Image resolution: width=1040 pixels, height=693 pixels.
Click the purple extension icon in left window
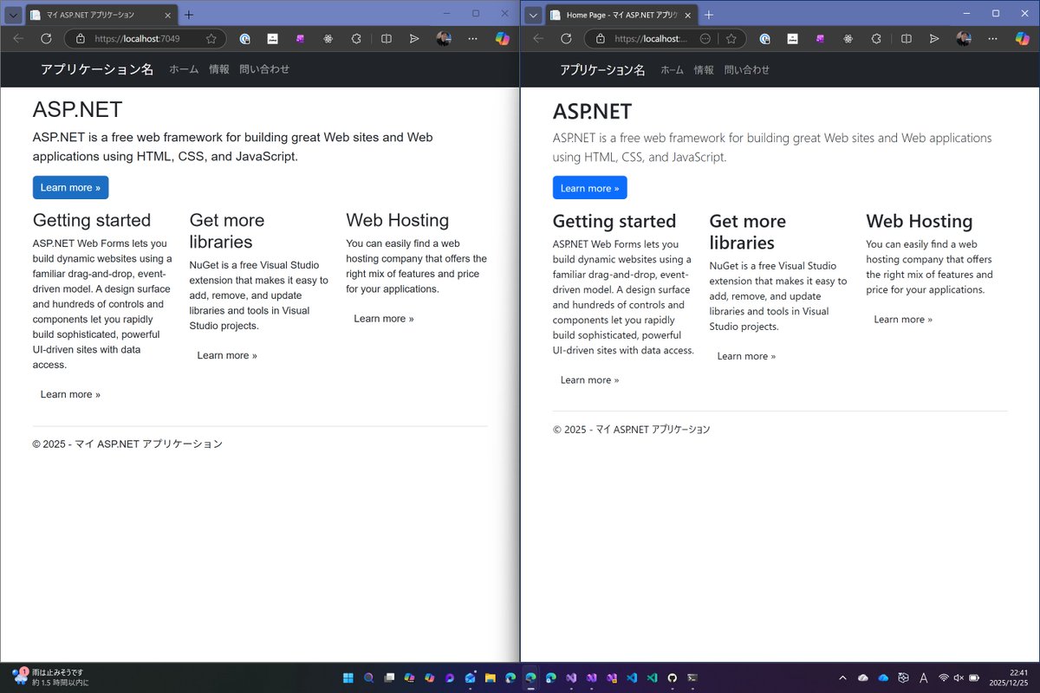pyautogui.click(x=300, y=39)
